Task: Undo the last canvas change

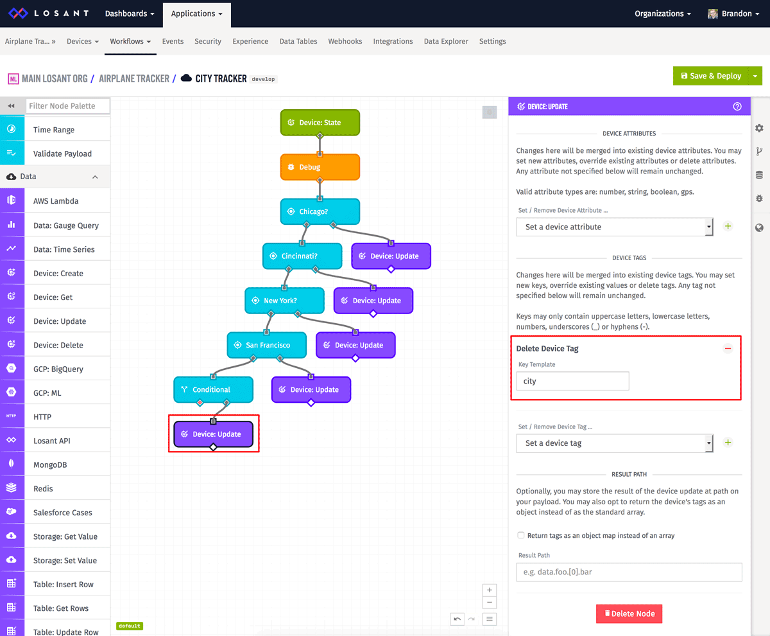Action: point(457,618)
